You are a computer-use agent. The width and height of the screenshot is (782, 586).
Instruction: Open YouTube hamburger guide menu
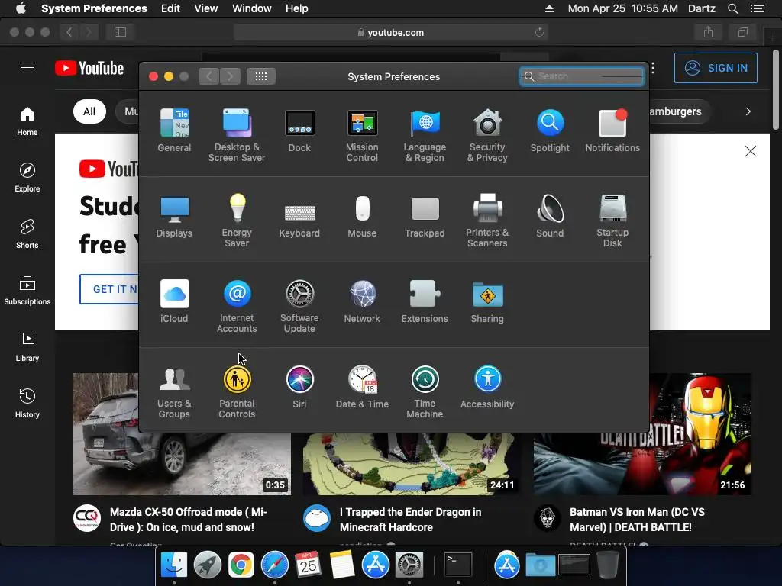tap(27, 68)
